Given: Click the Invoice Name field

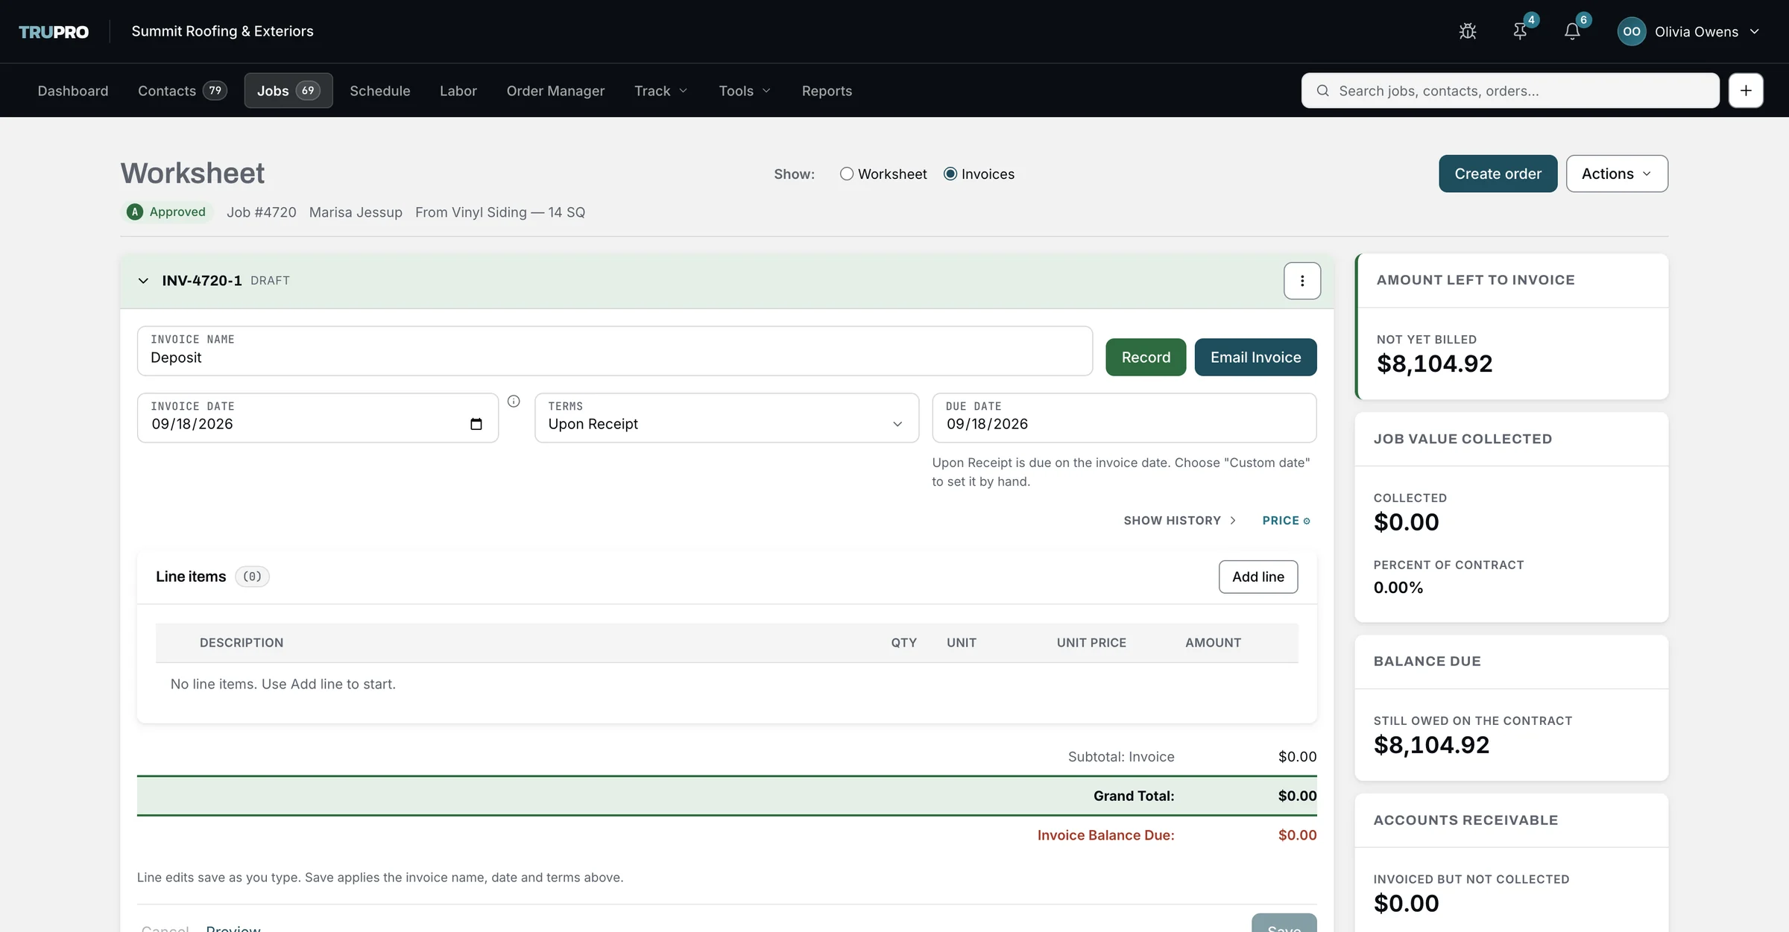Looking at the screenshot, I should pos(615,351).
